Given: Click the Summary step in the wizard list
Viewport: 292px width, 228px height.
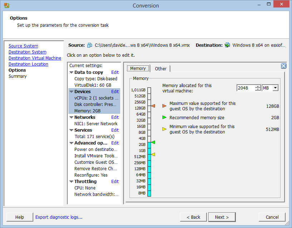Looking at the screenshot, I should (x=18, y=76).
